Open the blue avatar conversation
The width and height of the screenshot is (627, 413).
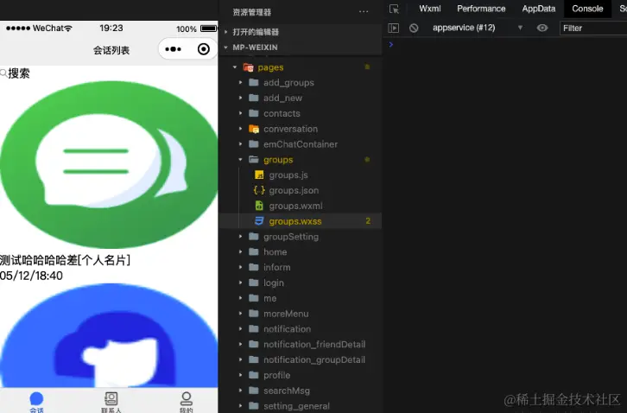109,335
